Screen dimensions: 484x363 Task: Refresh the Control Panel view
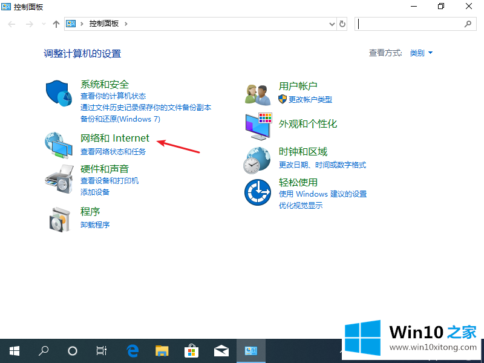pos(342,24)
